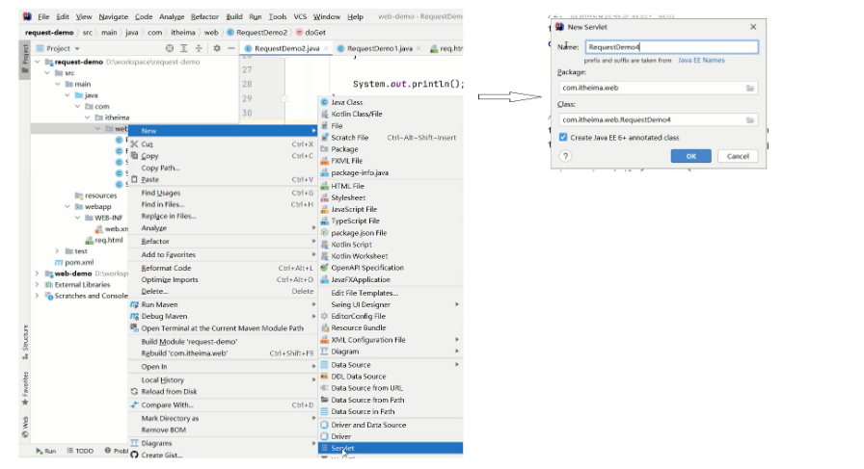Image resolution: width=864 pixels, height=469 pixels.
Task: Click the Driver and Data Source icon
Action: point(325,425)
